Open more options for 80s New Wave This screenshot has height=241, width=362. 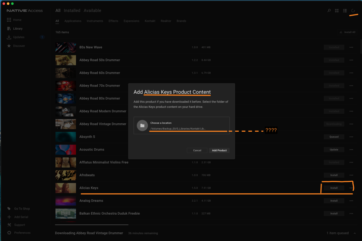[351, 47]
